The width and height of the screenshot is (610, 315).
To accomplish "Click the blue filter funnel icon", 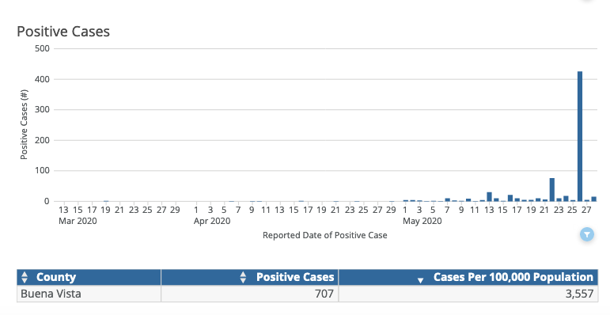I will click(x=586, y=234).
